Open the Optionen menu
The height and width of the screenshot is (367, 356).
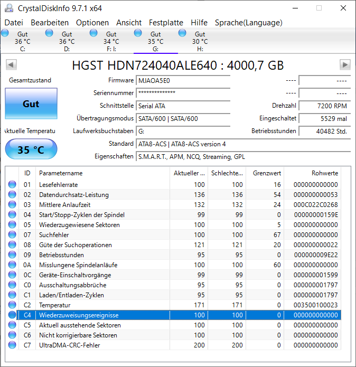tap(92, 23)
